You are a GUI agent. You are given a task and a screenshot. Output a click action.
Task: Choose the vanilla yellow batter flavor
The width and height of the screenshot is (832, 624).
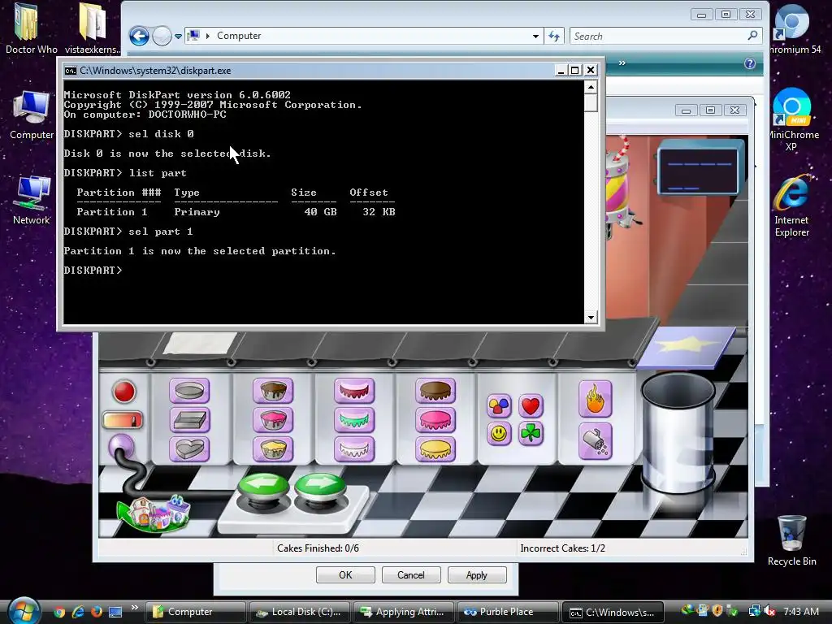click(x=273, y=449)
